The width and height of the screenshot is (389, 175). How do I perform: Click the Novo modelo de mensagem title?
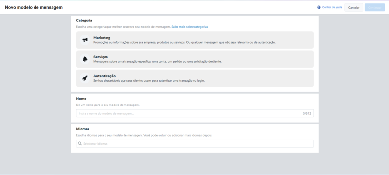point(34,7)
